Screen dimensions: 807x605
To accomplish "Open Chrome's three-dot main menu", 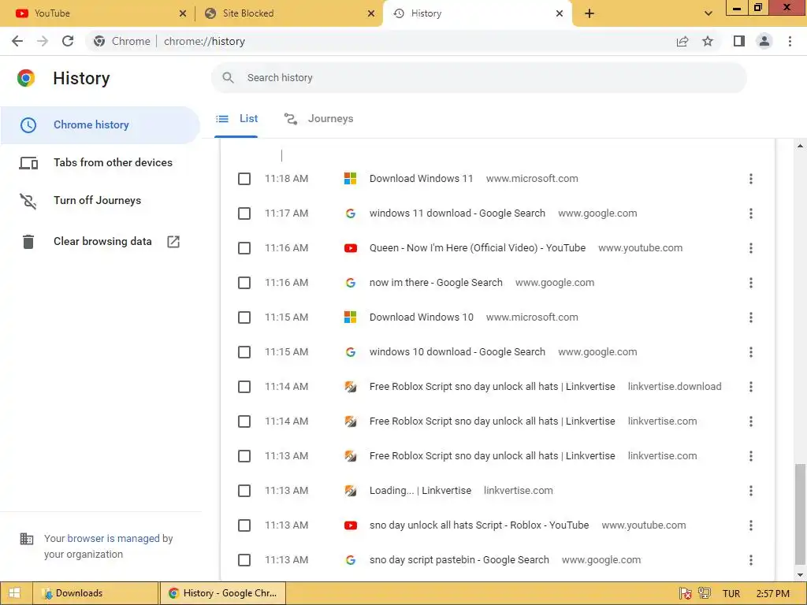I will [x=790, y=41].
